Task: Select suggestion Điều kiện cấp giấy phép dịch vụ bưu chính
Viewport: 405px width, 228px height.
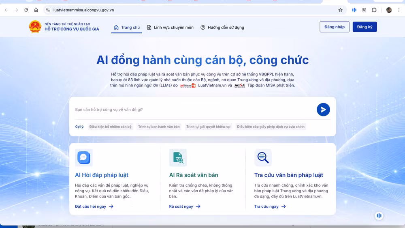Action: point(271,127)
